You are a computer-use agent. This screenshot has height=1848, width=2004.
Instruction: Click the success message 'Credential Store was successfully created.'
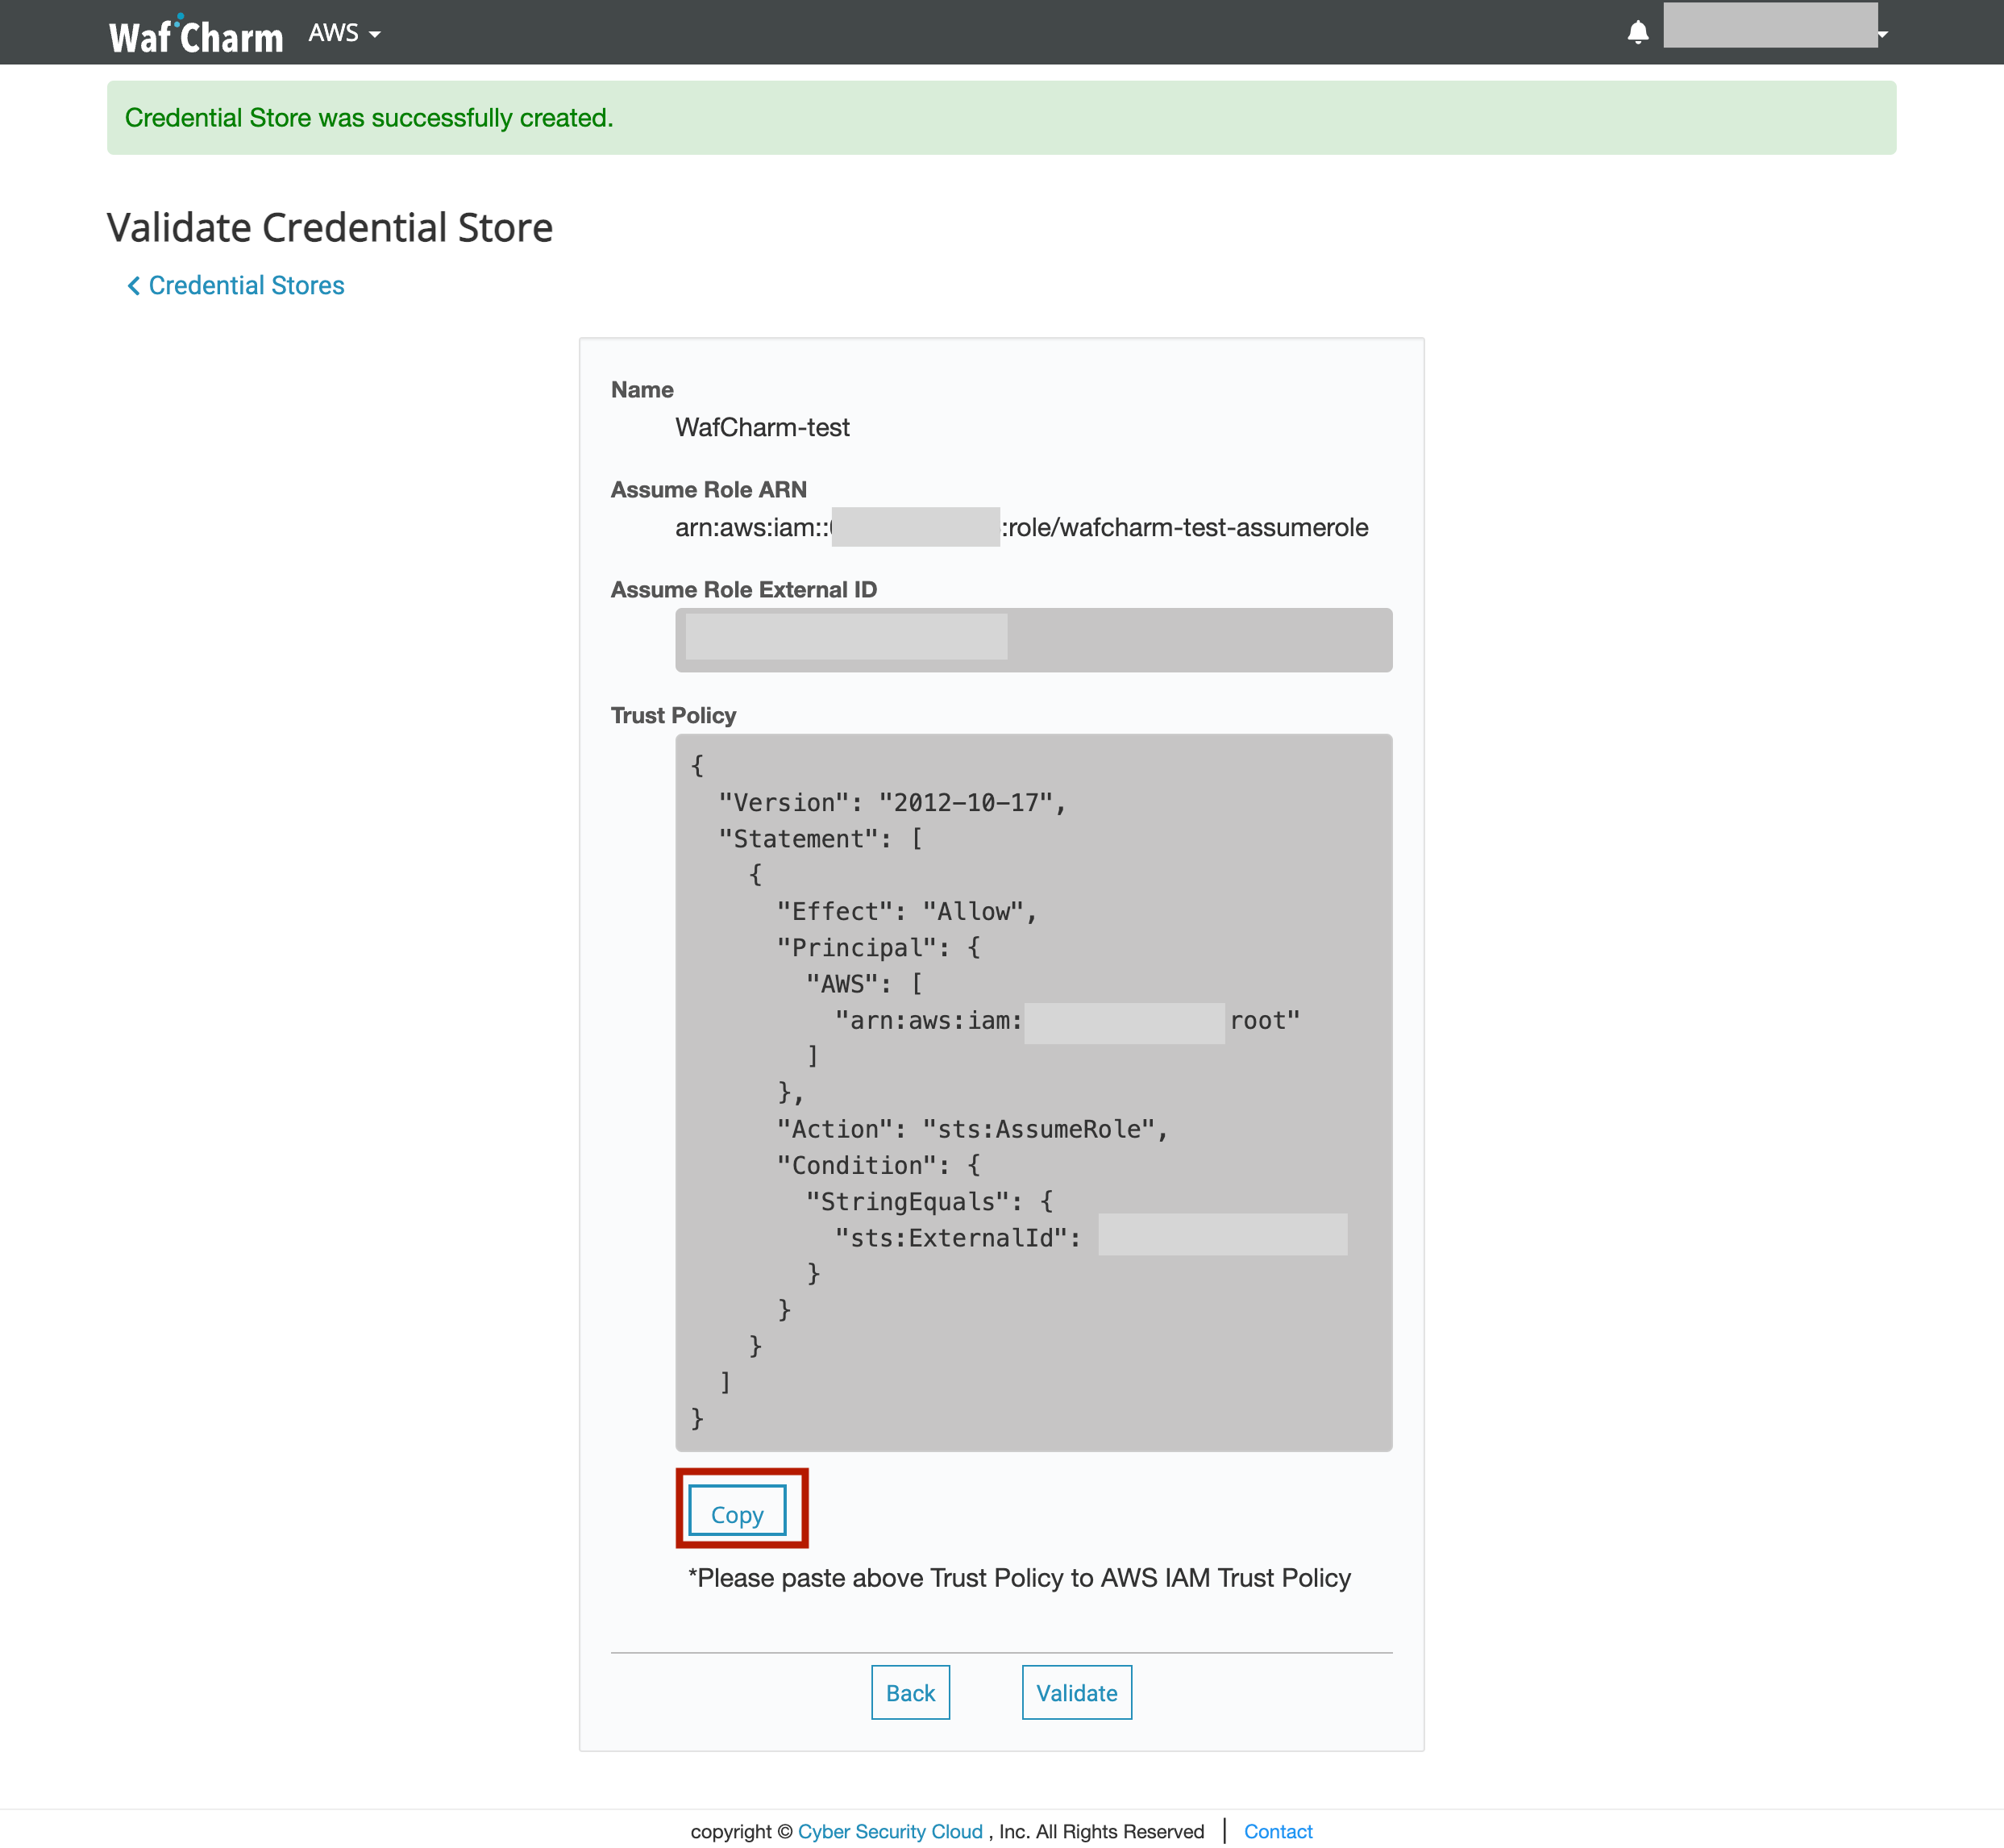point(369,118)
